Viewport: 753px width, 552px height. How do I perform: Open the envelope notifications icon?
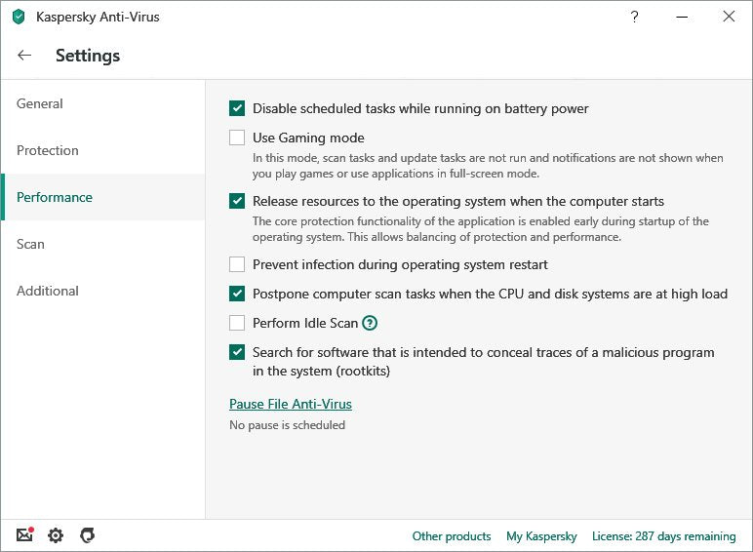[x=25, y=535]
